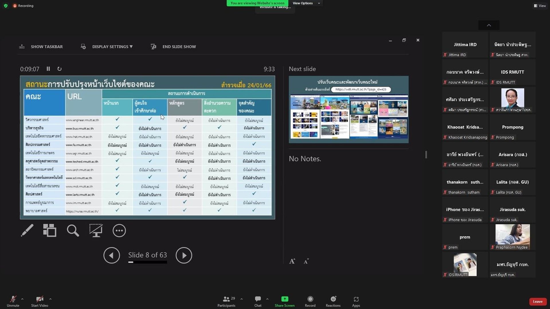Pause the slide show timer
The image size is (550, 309).
click(x=48, y=69)
